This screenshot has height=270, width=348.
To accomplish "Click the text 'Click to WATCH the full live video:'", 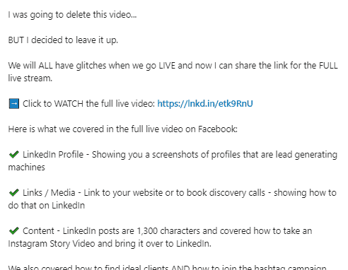I will tap(88, 104).
